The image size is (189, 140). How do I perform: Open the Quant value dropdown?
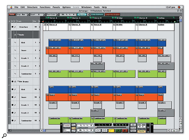[45, 15]
